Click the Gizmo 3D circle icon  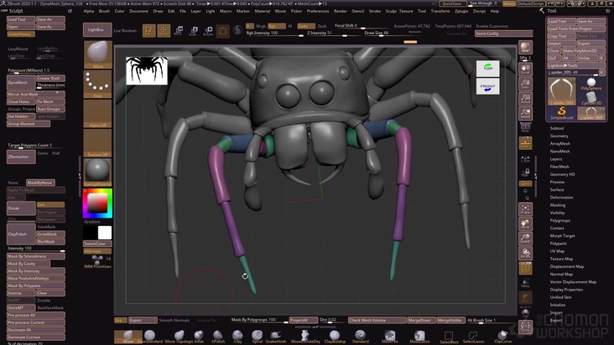coord(223,30)
